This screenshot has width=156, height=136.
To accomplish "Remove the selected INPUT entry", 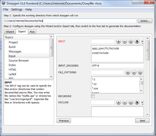I will click(125, 41).
